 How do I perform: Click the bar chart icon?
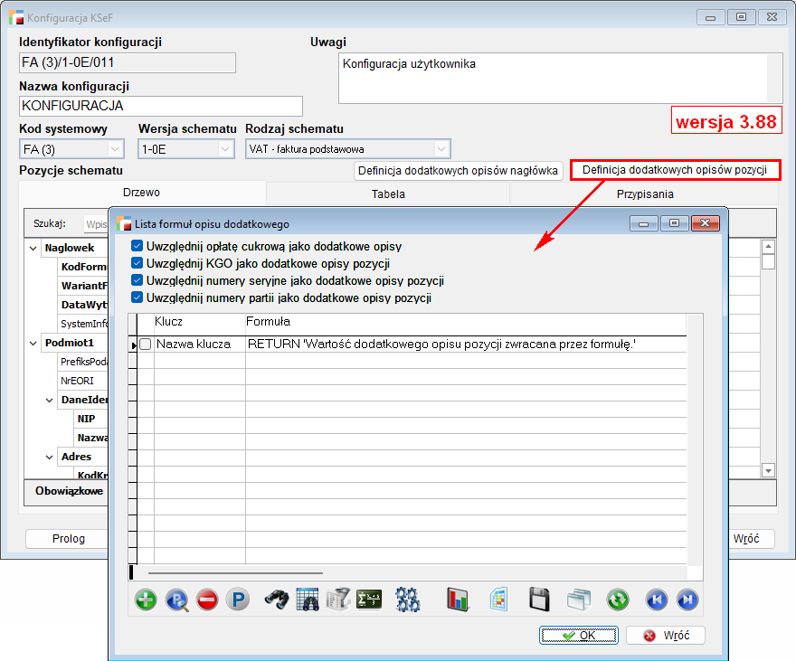click(459, 600)
